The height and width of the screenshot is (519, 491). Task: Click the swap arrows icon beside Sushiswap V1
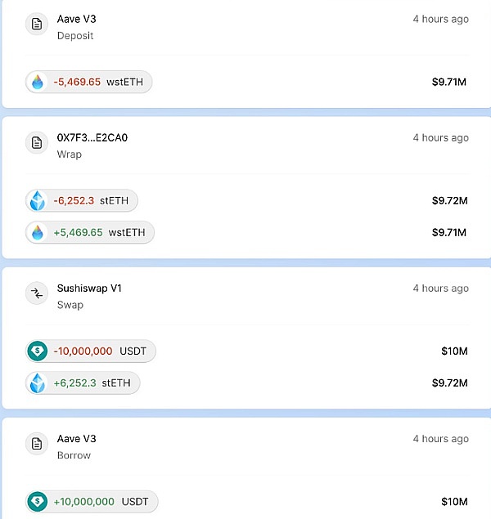(x=37, y=293)
